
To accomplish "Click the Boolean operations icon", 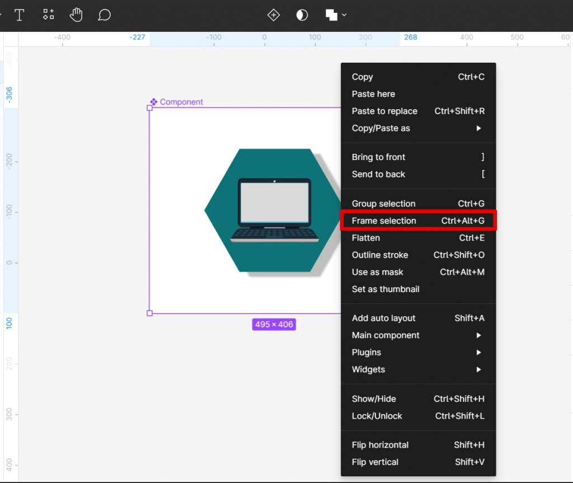I will point(331,15).
